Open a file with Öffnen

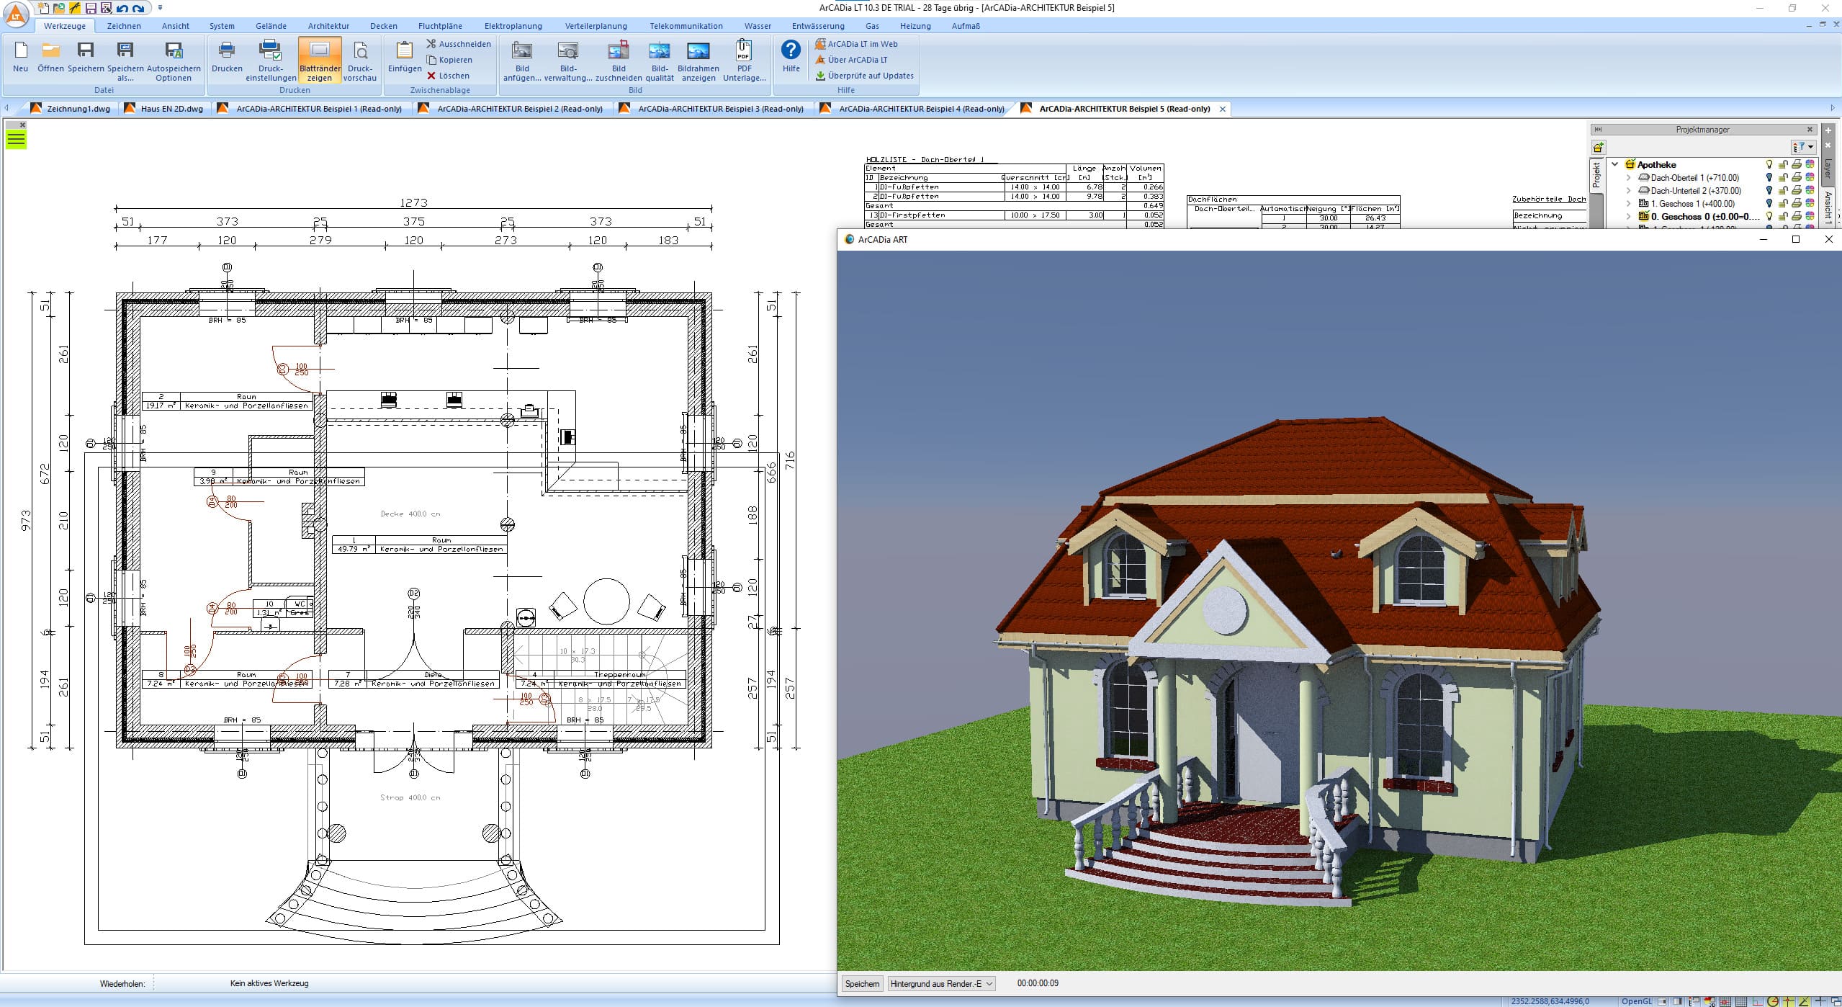[x=50, y=57]
